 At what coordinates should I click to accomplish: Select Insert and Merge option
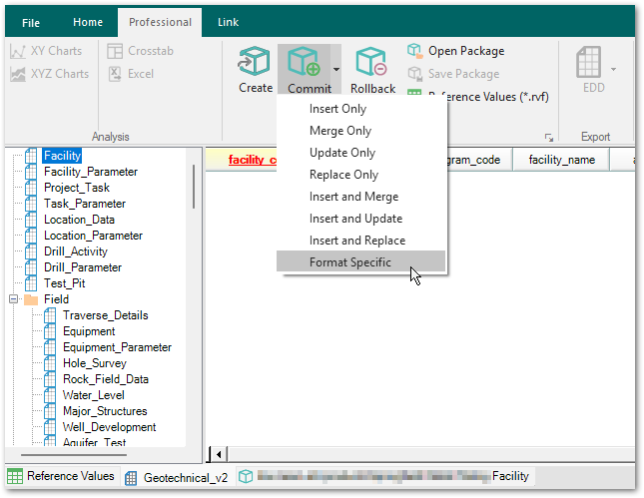pos(353,197)
